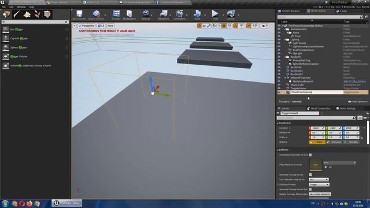The height and width of the screenshot is (208, 370).
Task: Click Sphere Trigger item icon
Action: click(x=6, y=47)
